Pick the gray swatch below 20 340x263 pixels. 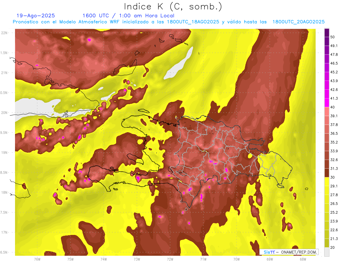pyautogui.click(x=327, y=252)
